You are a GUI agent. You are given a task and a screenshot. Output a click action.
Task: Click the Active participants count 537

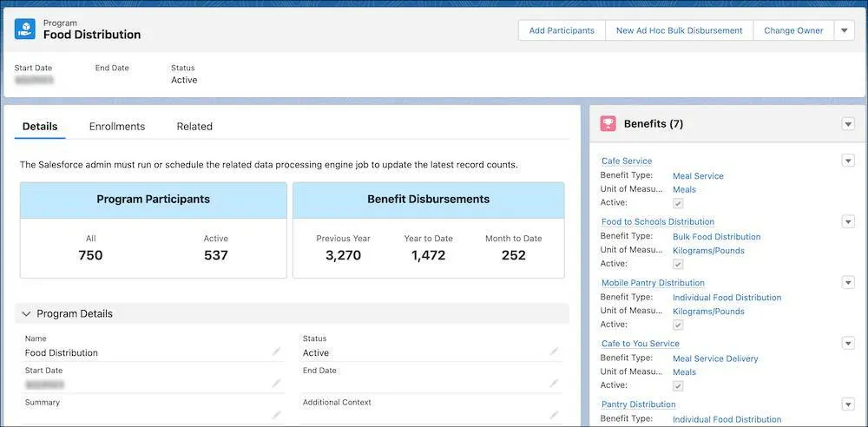point(216,255)
